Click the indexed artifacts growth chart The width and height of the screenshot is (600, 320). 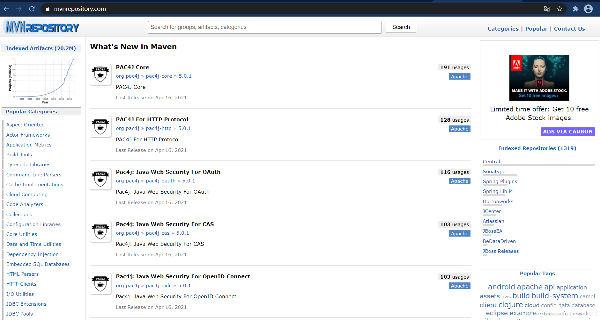(41, 81)
